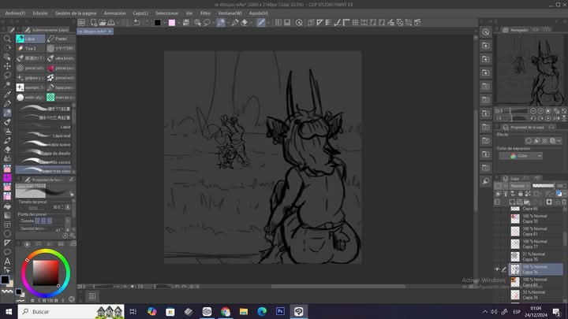Click the New file icon in command bar
568x319 pixels.
pyautogui.click(x=93, y=22)
